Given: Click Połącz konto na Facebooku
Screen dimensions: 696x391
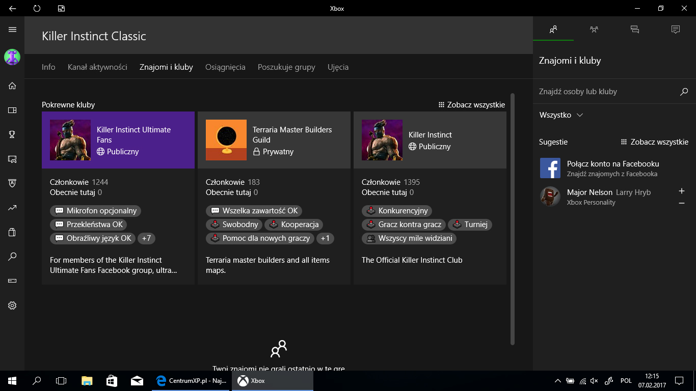Looking at the screenshot, I should (613, 164).
